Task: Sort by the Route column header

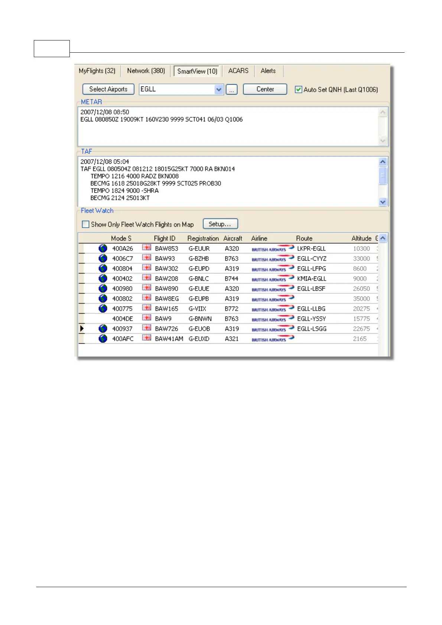Action: (x=304, y=238)
